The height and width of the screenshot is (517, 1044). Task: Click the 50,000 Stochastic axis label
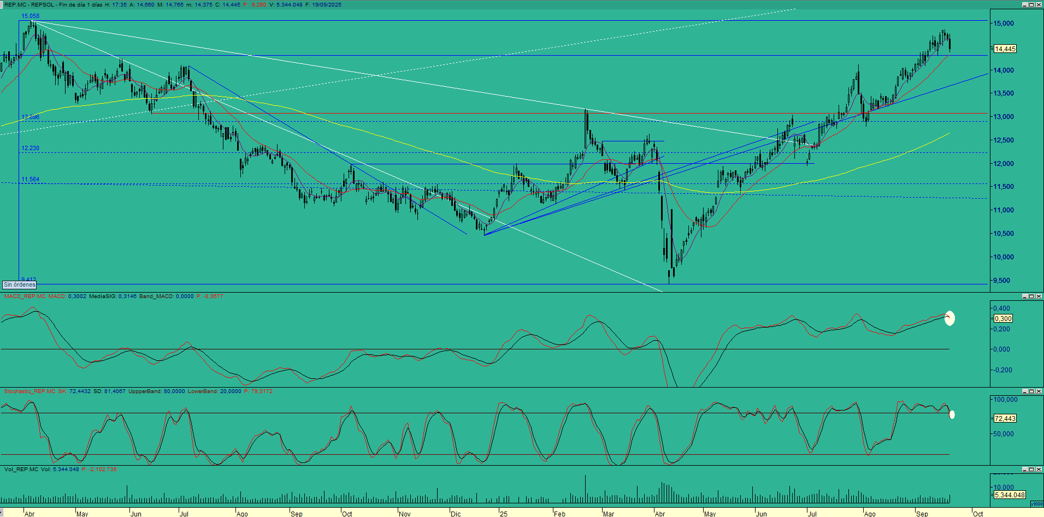tap(1004, 434)
